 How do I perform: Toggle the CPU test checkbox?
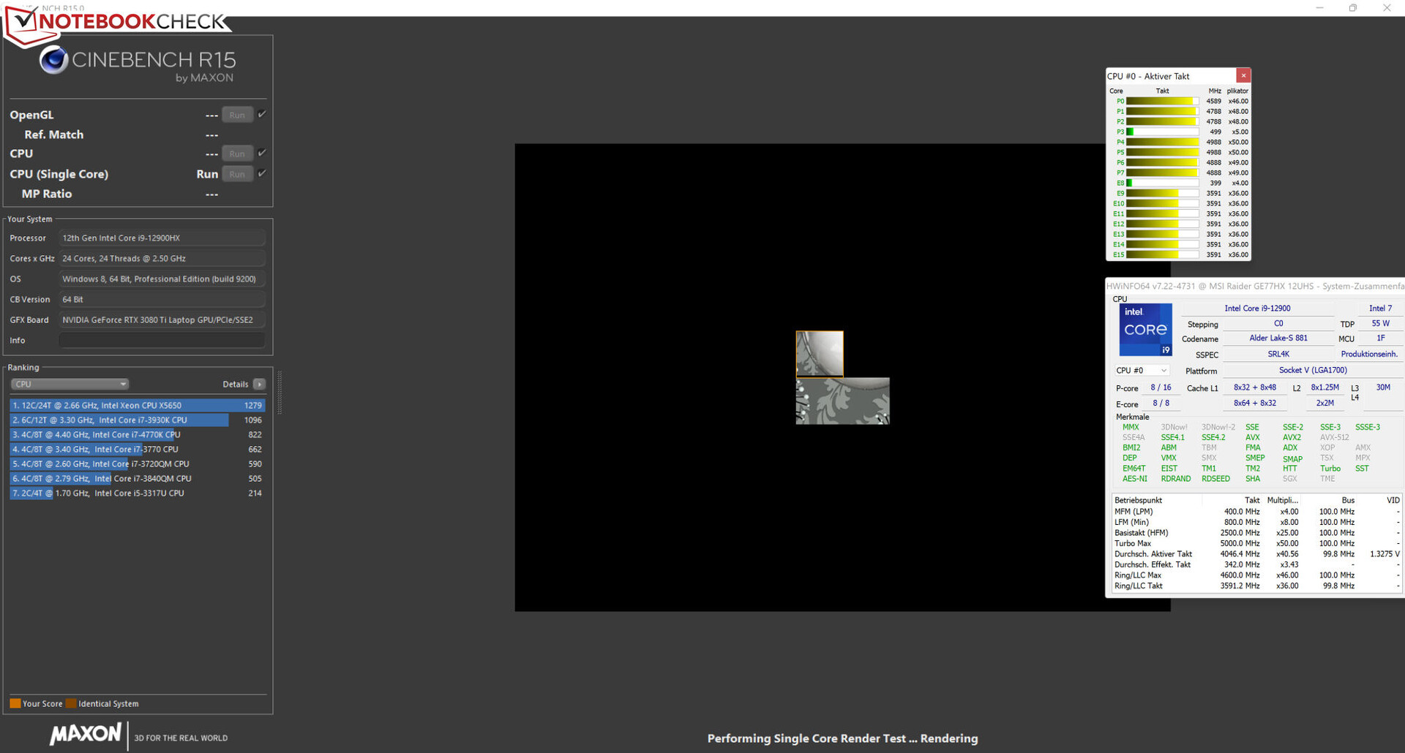pyautogui.click(x=262, y=153)
